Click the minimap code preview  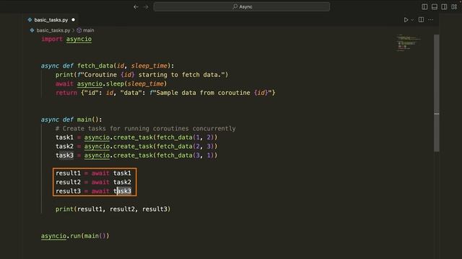coord(409,43)
